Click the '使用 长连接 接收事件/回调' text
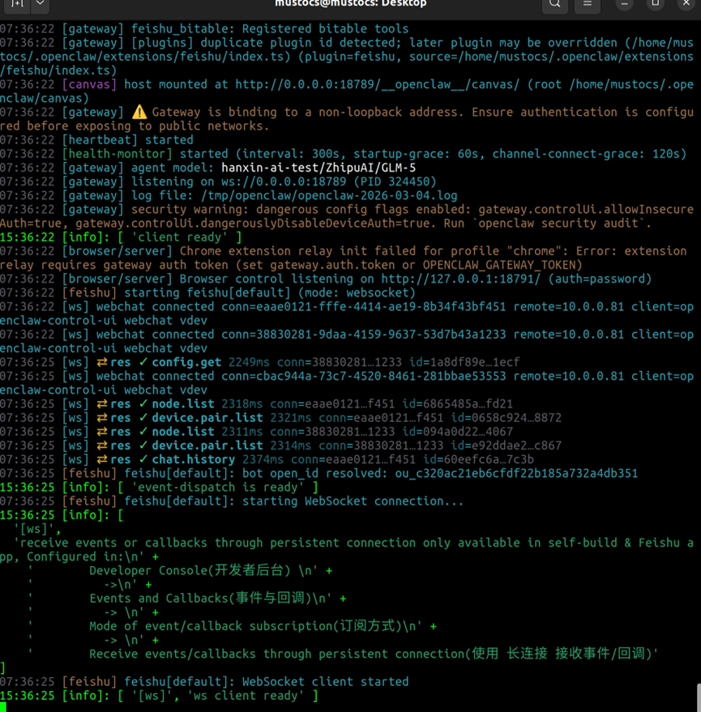The height and width of the screenshot is (712, 701). pos(558,654)
